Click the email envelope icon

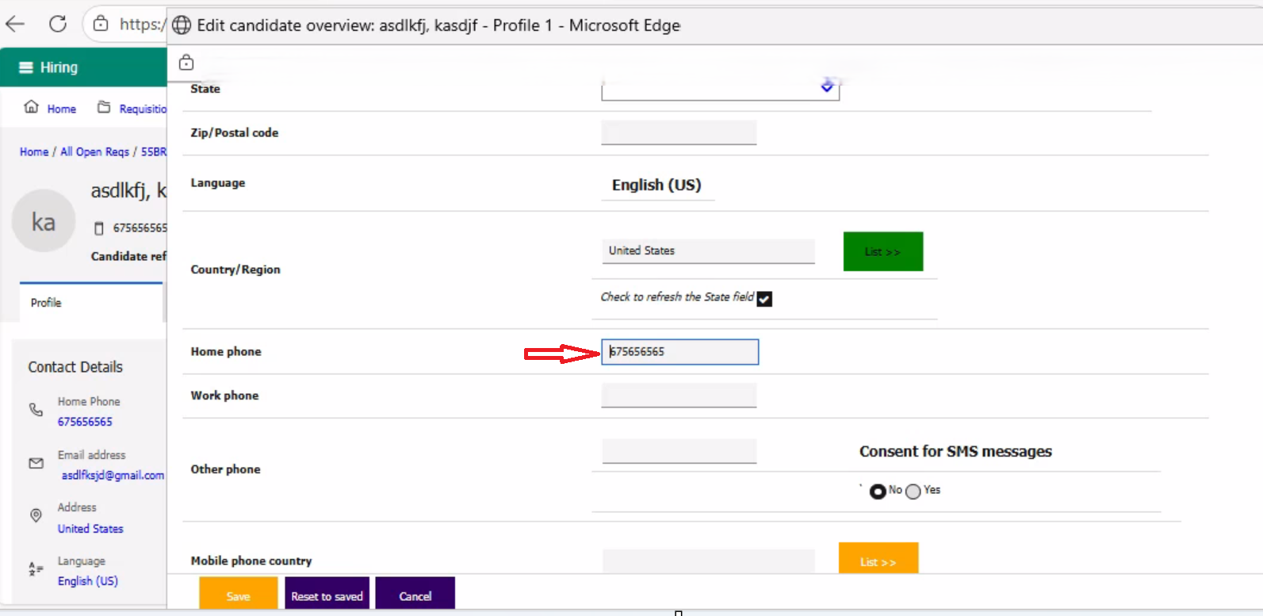pyautogui.click(x=36, y=463)
